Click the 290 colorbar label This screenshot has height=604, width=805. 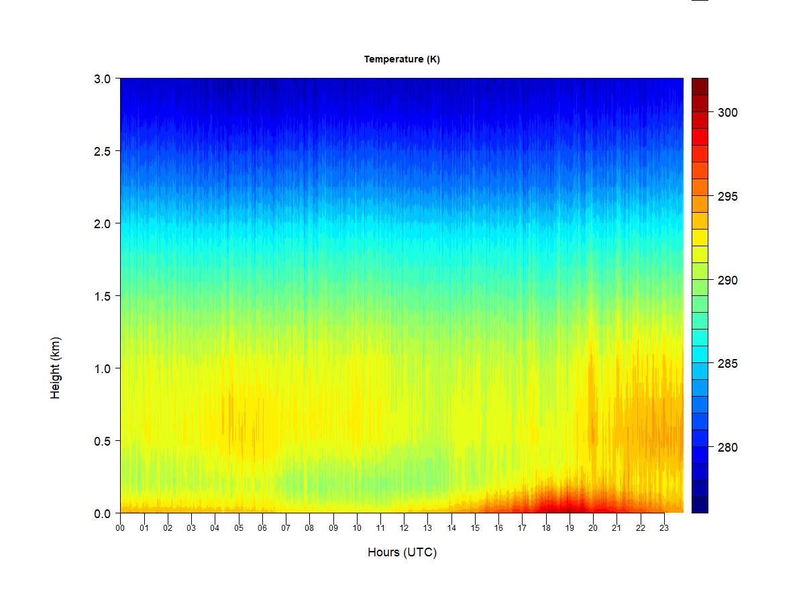pyautogui.click(x=727, y=281)
